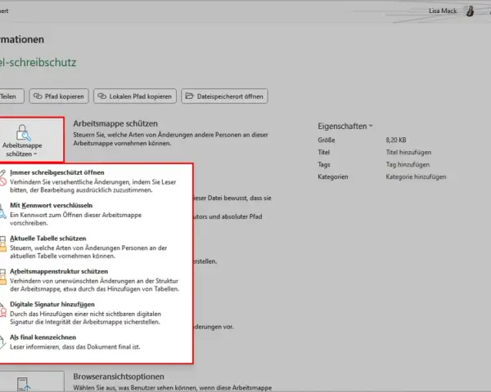Click the lock icon of Arbeitsmappe schützen
The width and height of the screenshot is (491, 392).
click(24, 132)
